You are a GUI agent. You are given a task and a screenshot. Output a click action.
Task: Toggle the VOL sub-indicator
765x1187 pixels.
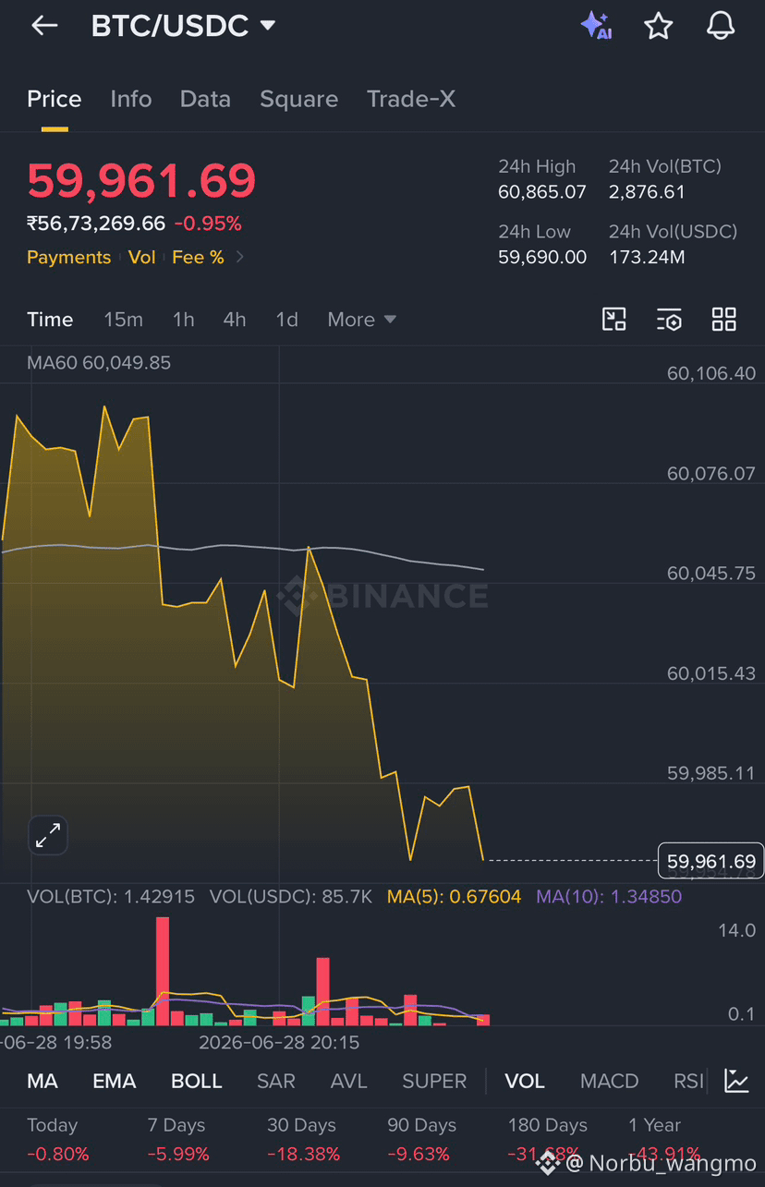(x=525, y=1081)
